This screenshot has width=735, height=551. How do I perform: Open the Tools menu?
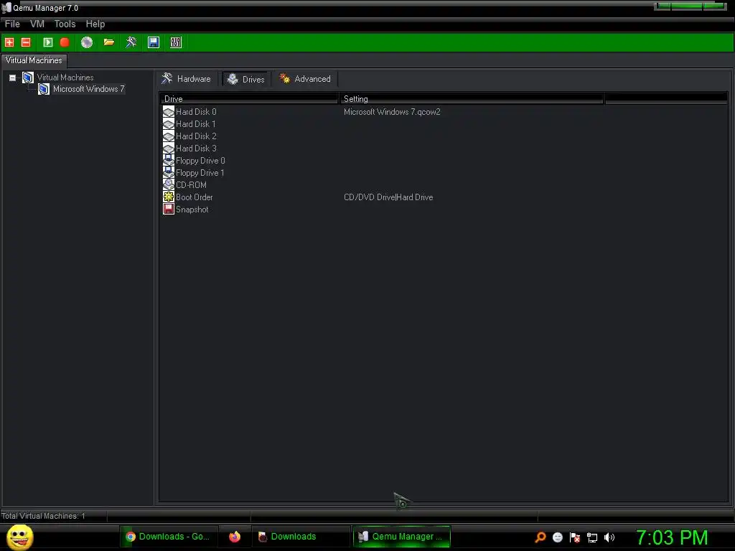(x=65, y=24)
